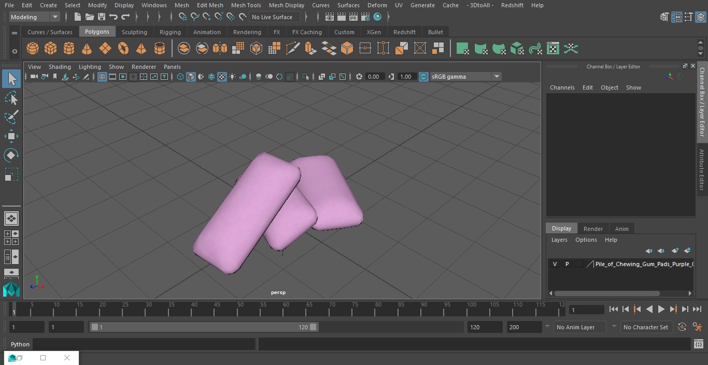
Task: Activate the Select arrow tool
Action: click(11, 79)
